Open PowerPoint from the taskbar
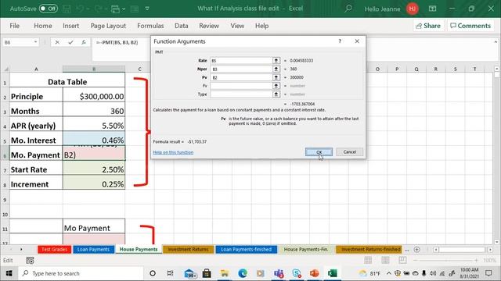Screen dimensions: 501x281 click(315, 273)
